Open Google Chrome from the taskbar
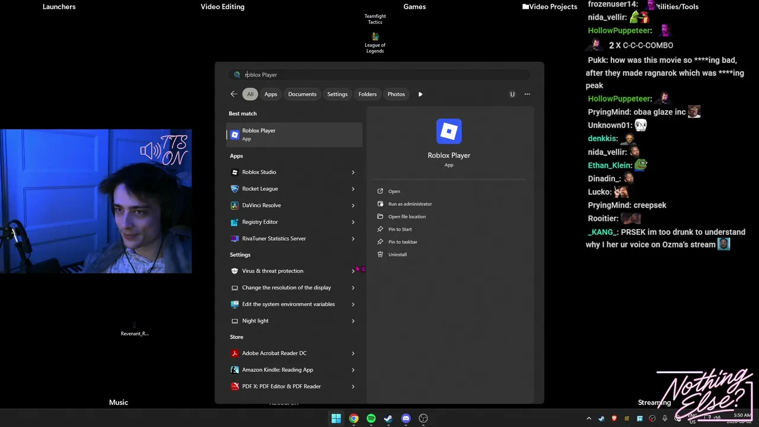This screenshot has height=427, width=759. point(353,419)
